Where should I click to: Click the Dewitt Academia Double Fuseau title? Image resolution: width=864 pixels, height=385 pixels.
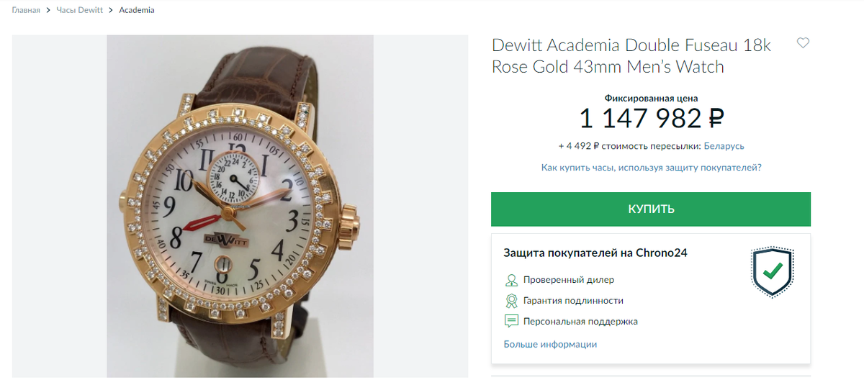[631, 56]
